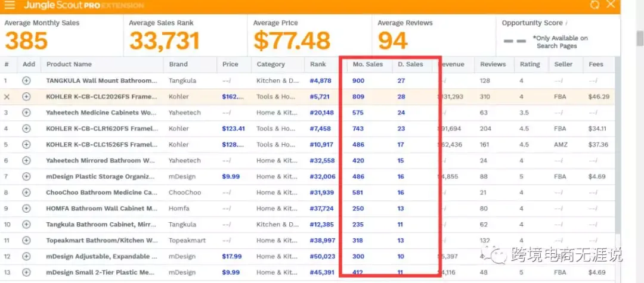Click daily sales value 27
The width and height of the screenshot is (644, 283).
(401, 81)
